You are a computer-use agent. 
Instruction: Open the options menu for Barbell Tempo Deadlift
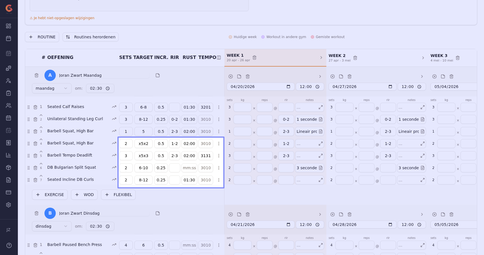(219, 156)
